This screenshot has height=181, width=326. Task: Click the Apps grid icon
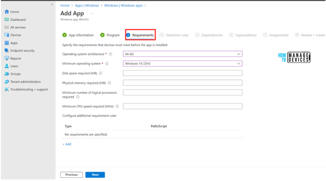(x=7, y=43)
